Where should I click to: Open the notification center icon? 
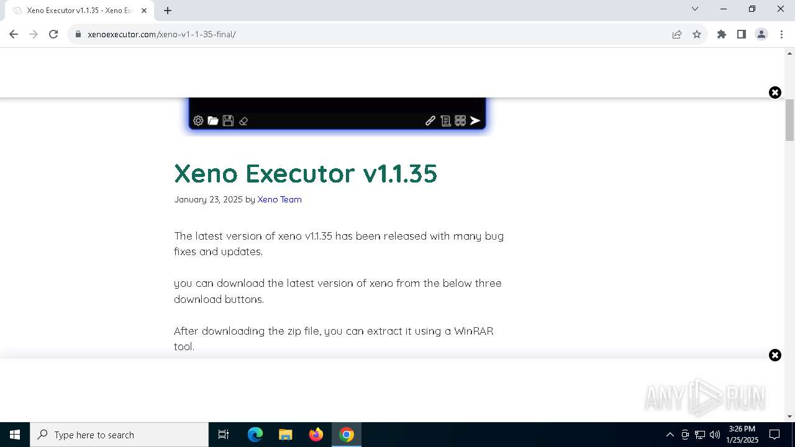tap(775, 435)
